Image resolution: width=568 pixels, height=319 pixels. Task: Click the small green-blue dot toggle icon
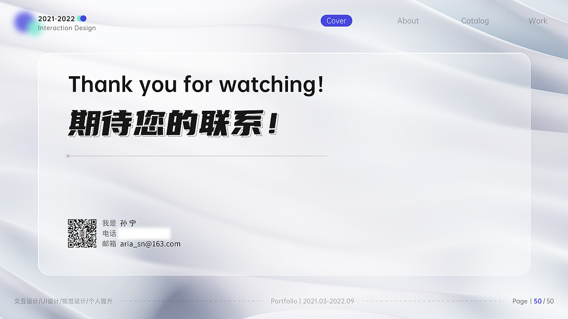point(82,19)
